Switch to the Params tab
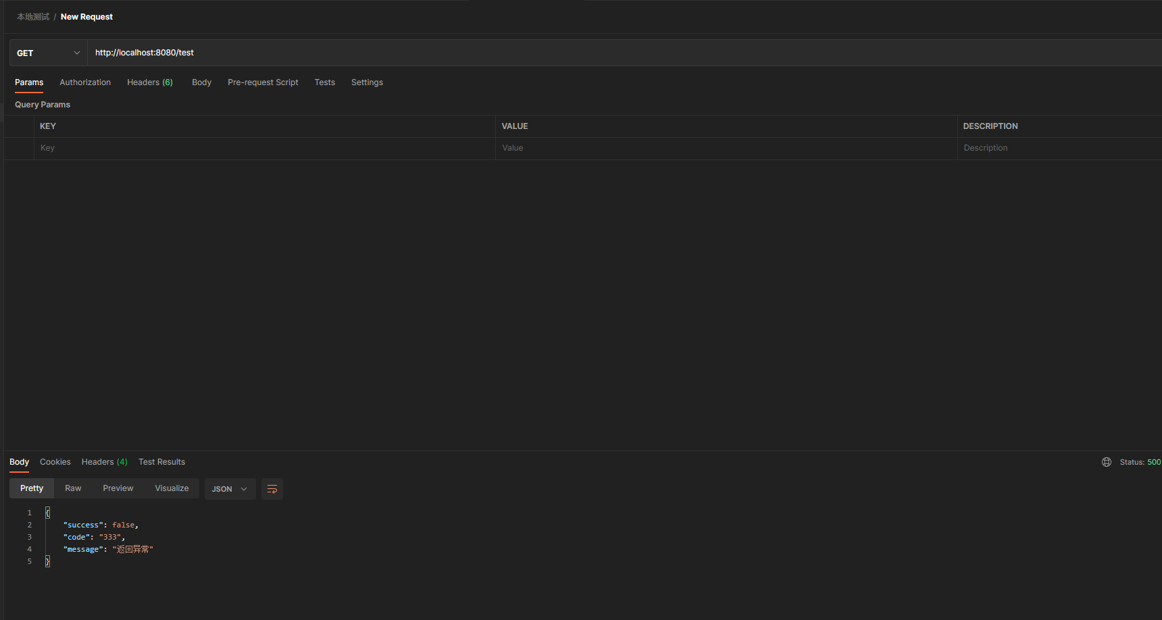This screenshot has width=1162, height=620. click(x=29, y=82)
